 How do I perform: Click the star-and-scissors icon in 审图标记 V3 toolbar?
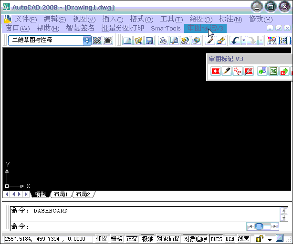tap(238, 71)
